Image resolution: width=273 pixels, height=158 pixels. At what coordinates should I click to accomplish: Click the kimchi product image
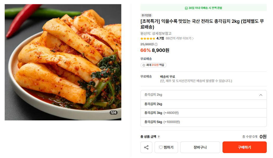pyautogui.click(x=63, y=62)
